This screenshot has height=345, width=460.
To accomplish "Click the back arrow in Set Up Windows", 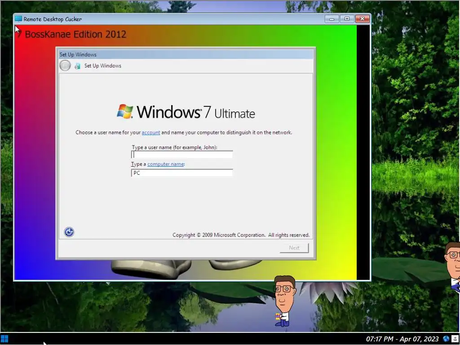I will coord(65,66).
